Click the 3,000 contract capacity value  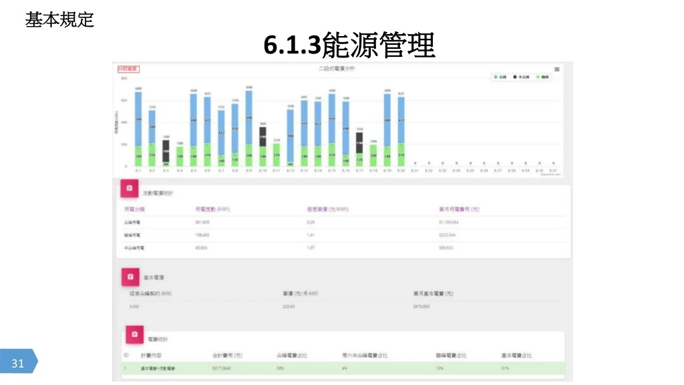(x=134, y=307)
